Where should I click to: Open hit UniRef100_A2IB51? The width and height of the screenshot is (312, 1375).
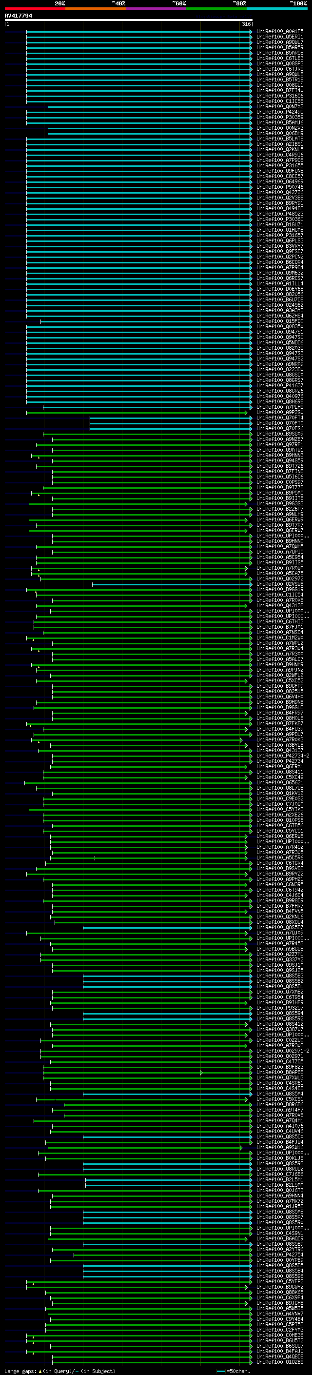tap(280, 144)
